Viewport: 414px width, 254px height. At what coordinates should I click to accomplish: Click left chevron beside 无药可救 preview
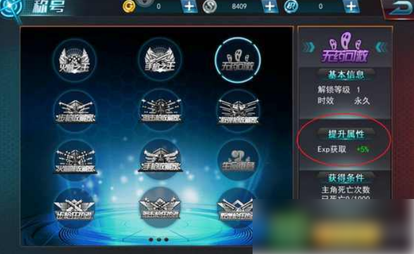pyautogui.click(x=308, y=47)
